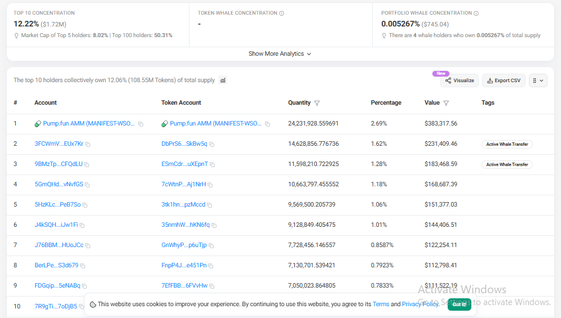This screenshot has width=561, height=318.
Task: Copy token account FnpP4J...e451Pn
Action: point(210,266)
